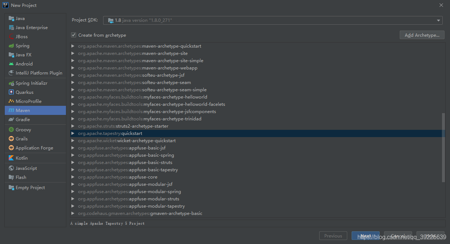Choose the Gradle project type
The width and height of the screenshot is (450, 244).
(35, 120)
